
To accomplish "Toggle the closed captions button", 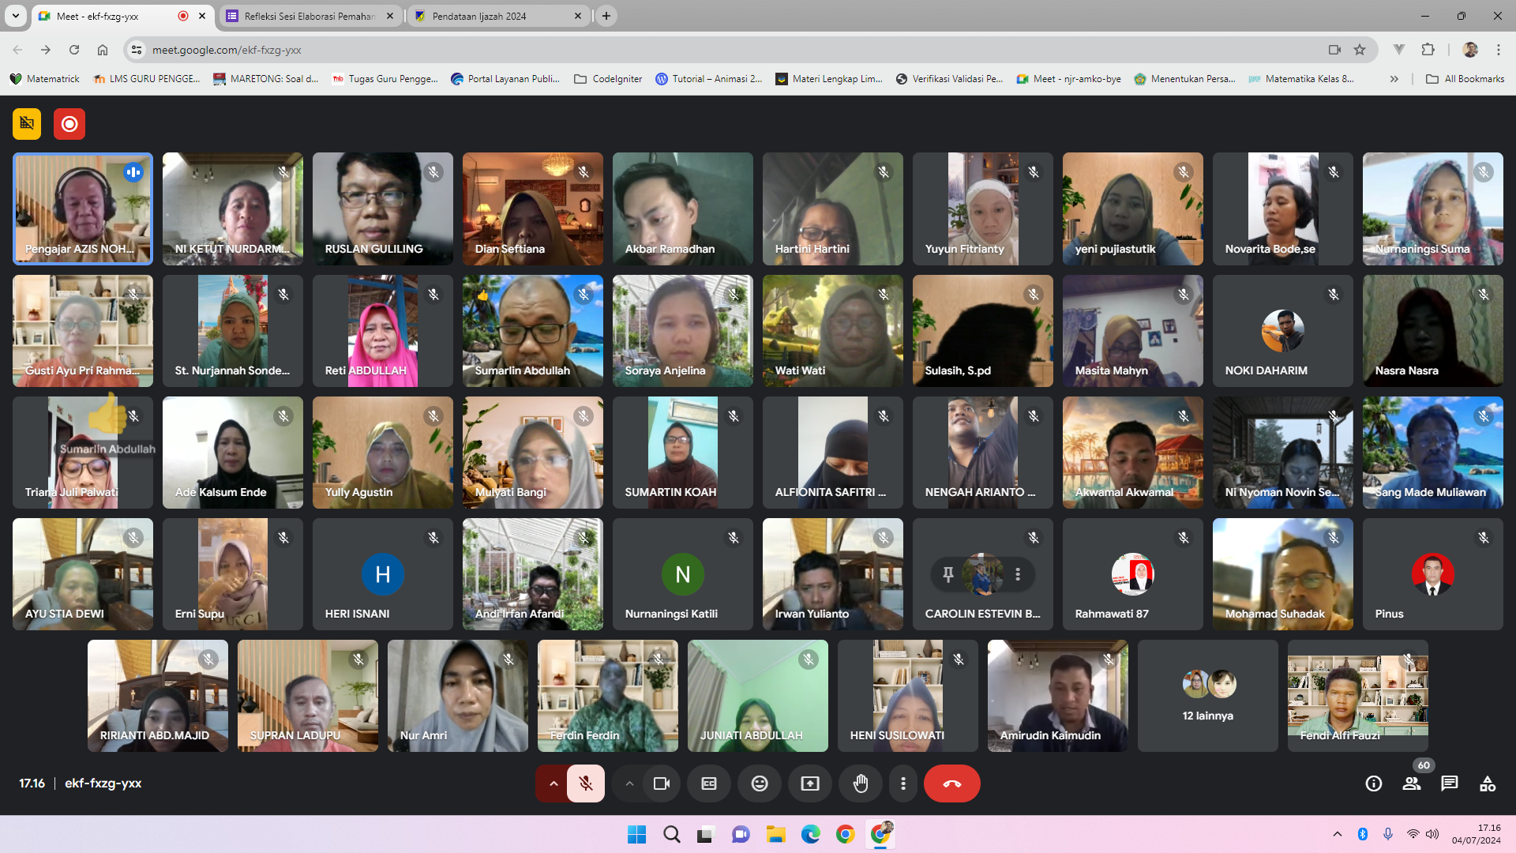I will [x=709, y=783].
